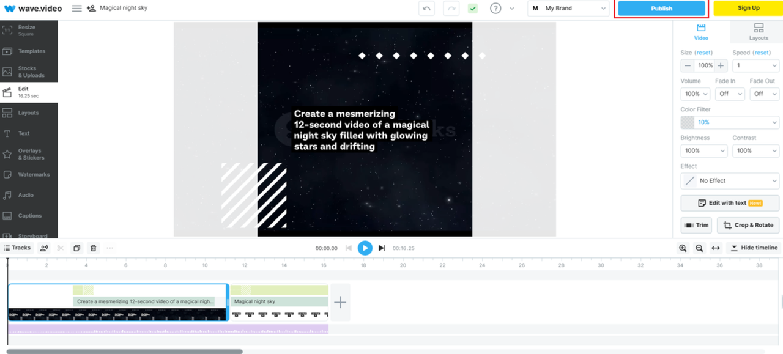The height and width of the screenshot is (354, 783).
Task: Open the hamburger menu beside the logo
Action: point(76,9)
